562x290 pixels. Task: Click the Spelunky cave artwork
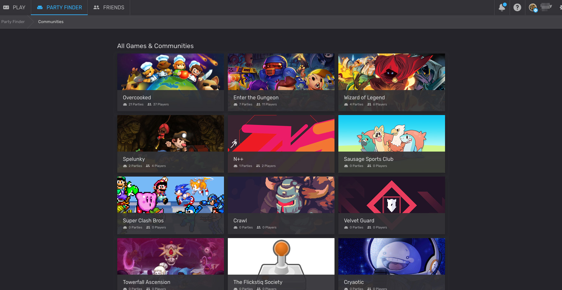pyautogui.click(x=171, y=133)
